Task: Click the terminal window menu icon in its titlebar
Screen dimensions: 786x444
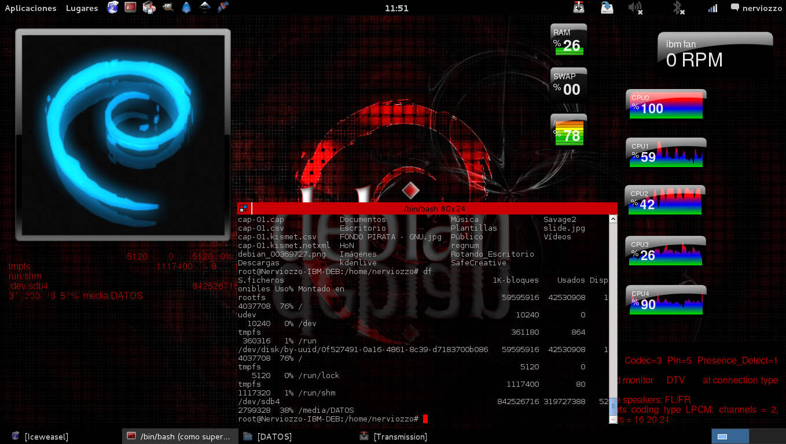Action: point(244,209)
